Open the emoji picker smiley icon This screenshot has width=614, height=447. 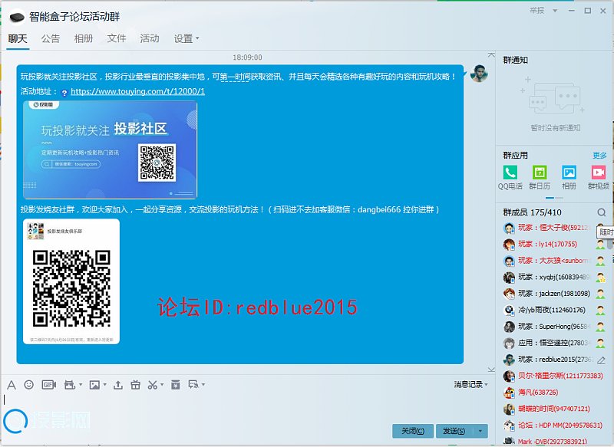28,385
